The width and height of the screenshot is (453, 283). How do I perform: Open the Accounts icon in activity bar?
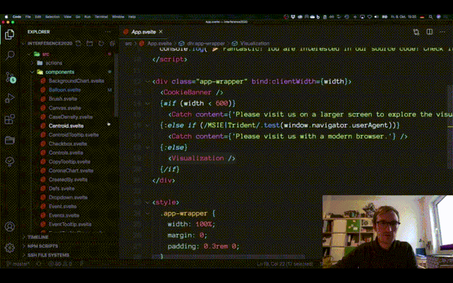point(9,227)
